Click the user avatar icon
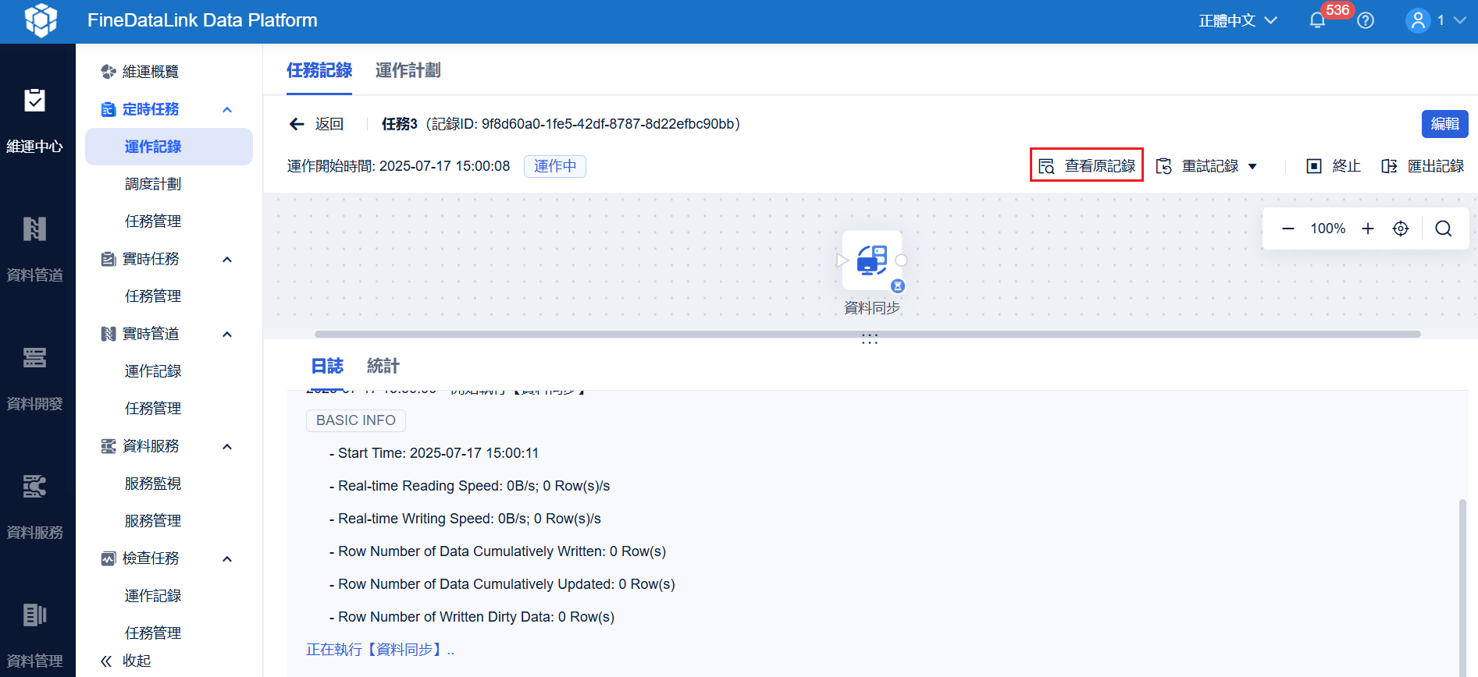Viewport: 1478px width, 677px height. click(1418, 20)
